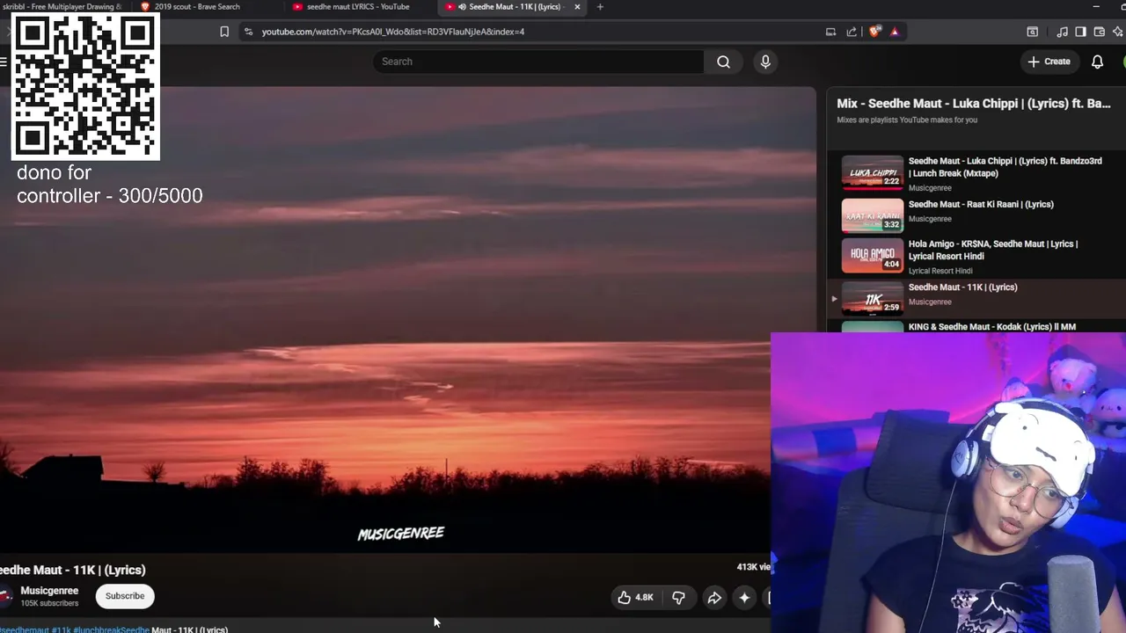1126x633 pixels.
Task: Click the YouTube search magnifier button
Action: [x=723, y=62]
